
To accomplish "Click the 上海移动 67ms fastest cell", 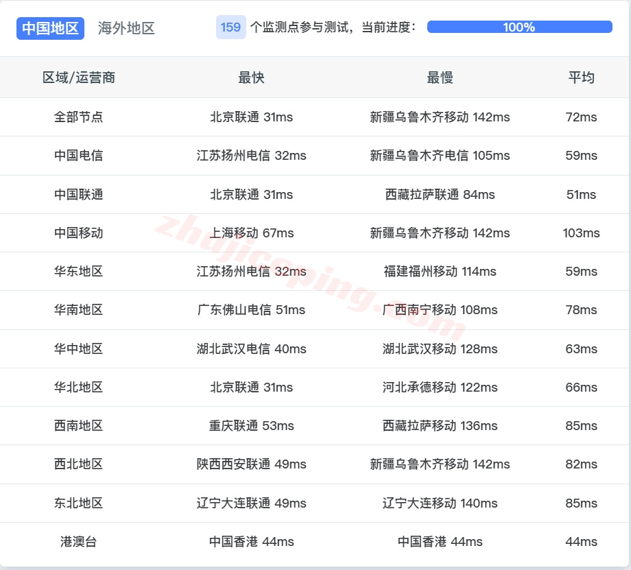I will click(251, 233).
